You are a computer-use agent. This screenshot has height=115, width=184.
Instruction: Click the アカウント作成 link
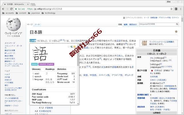tap(164, 18)
